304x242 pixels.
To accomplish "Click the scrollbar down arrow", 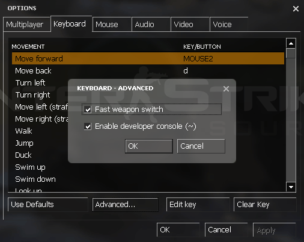I will [291, 187].
